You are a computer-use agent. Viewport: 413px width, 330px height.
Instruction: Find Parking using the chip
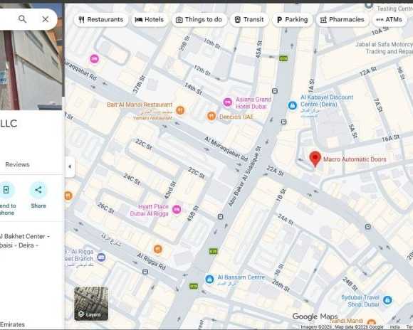[293, 19]
